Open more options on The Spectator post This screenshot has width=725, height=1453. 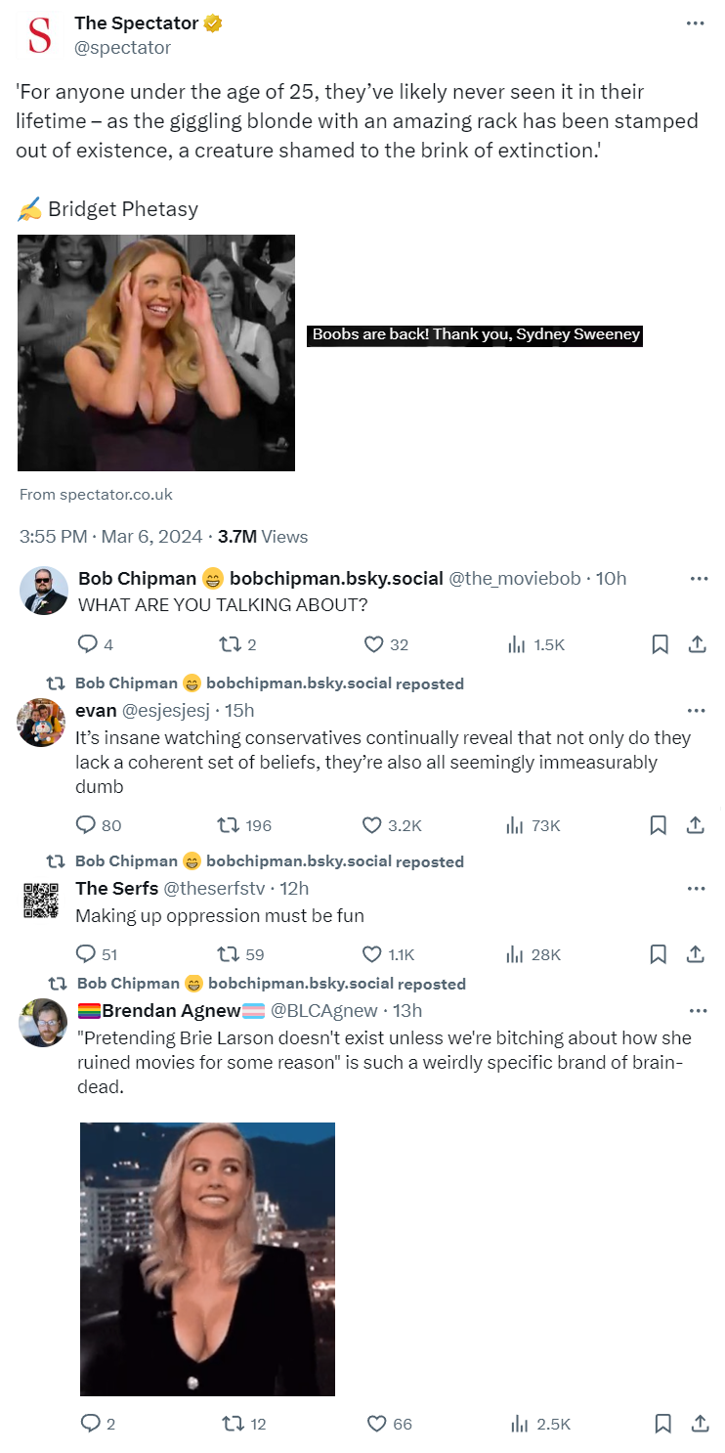[x=695, y=23]
